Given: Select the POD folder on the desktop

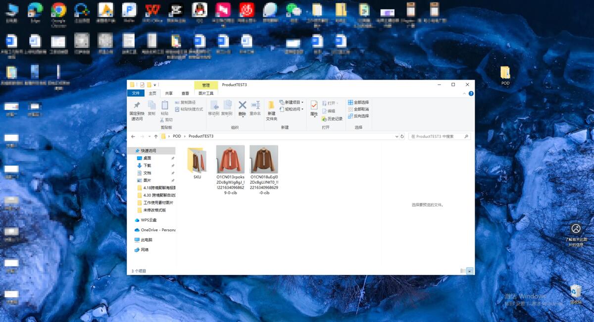Looking at the screenshot, I should point(505,75).
